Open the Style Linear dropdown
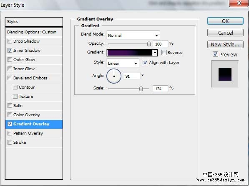The height and width of the screenshot is (186, 249). pyautogui.click(x=123, y=63)
